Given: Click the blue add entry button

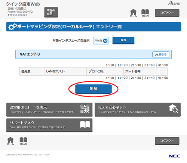Looking at the screenshot, I should pos(93,89).
